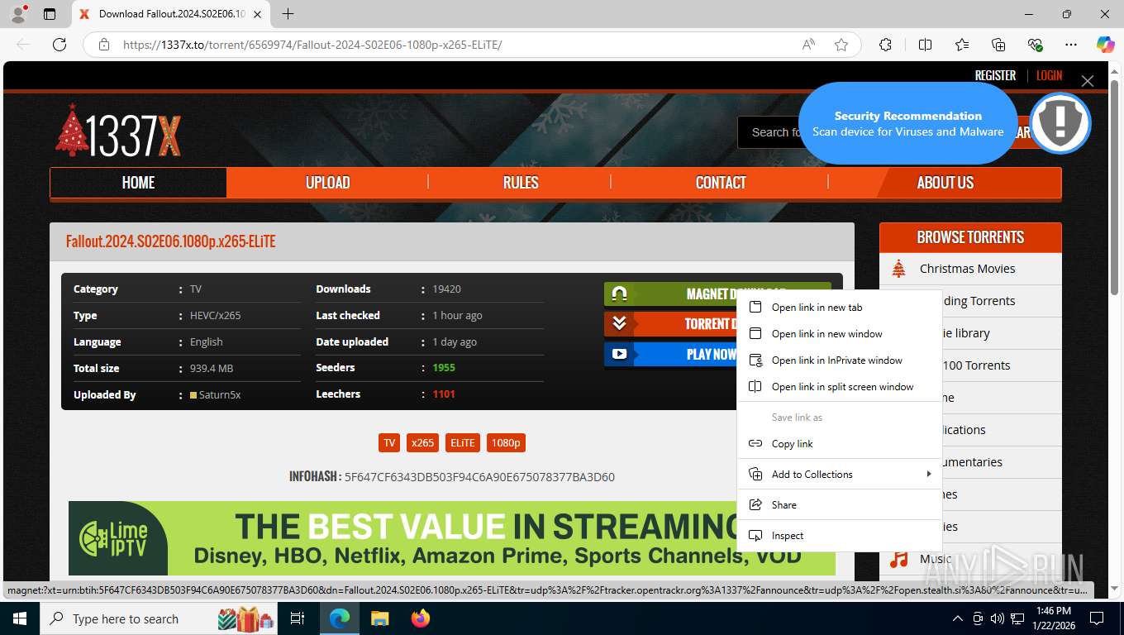Image resolution: width=1124 pixels, height=635 pixels.
Task: Open uploader Saturn5x profile link
Action: [220, 394]
